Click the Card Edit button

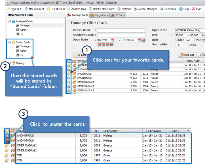187,55
